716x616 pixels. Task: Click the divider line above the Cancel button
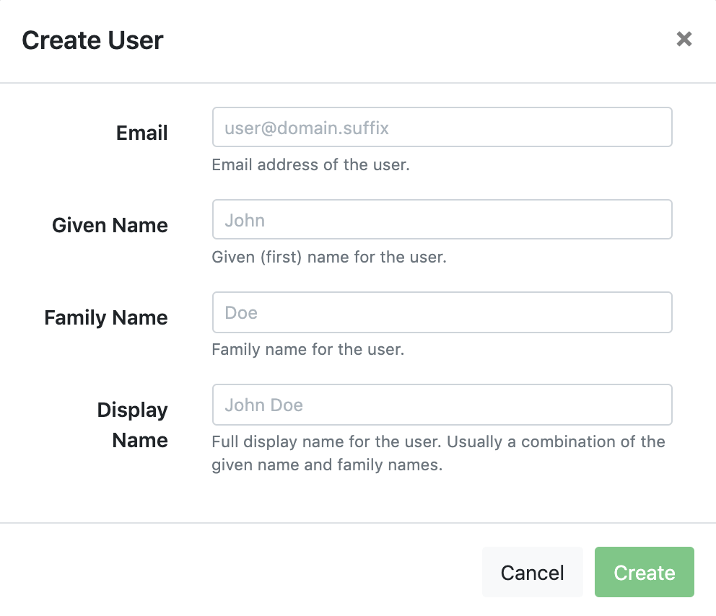[x=358, y=523]
